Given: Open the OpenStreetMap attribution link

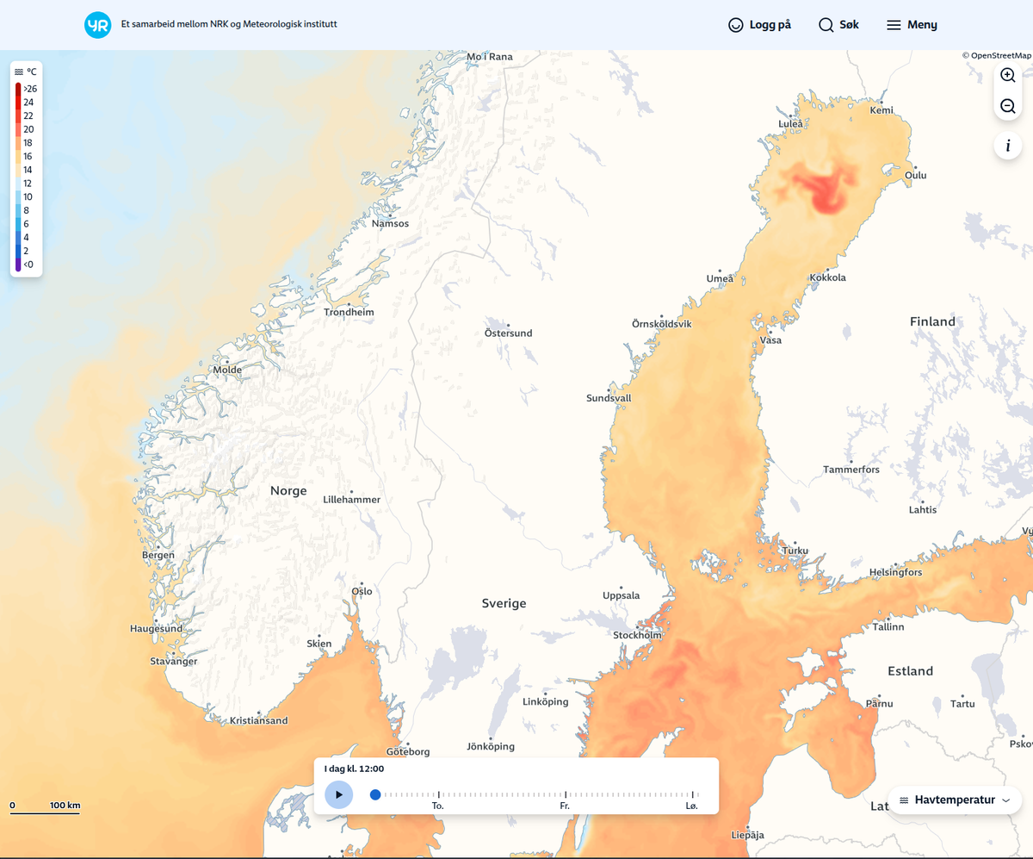Looking at the screenshot, I should tap(997, 55).
